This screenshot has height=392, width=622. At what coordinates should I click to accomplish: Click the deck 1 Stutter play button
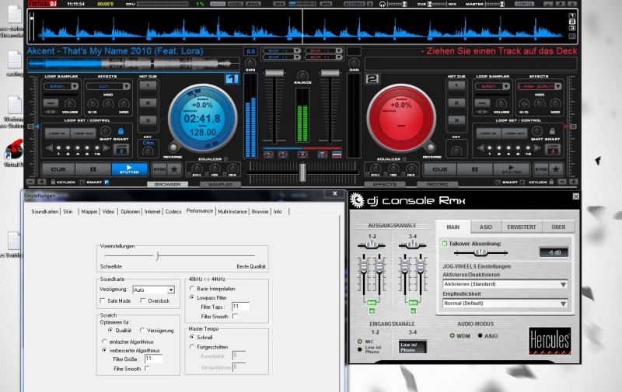[129, 169]
